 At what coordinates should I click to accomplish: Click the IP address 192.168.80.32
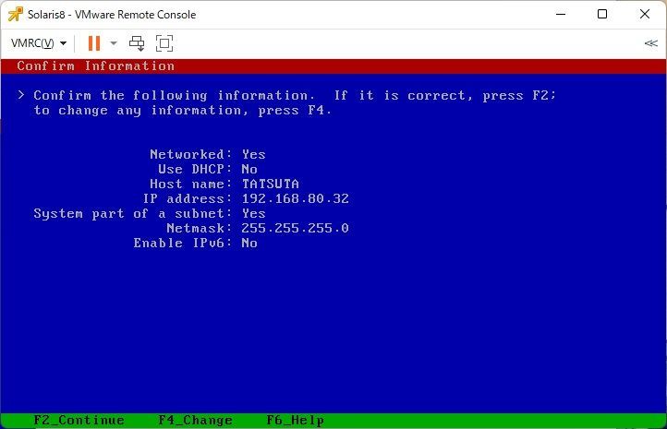click(x=296, y=198)
